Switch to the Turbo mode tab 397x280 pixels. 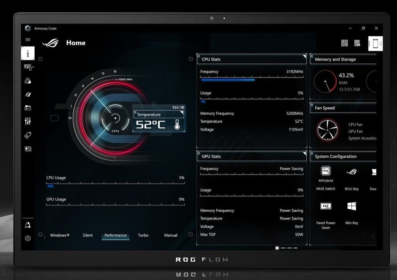pos(143,235)
